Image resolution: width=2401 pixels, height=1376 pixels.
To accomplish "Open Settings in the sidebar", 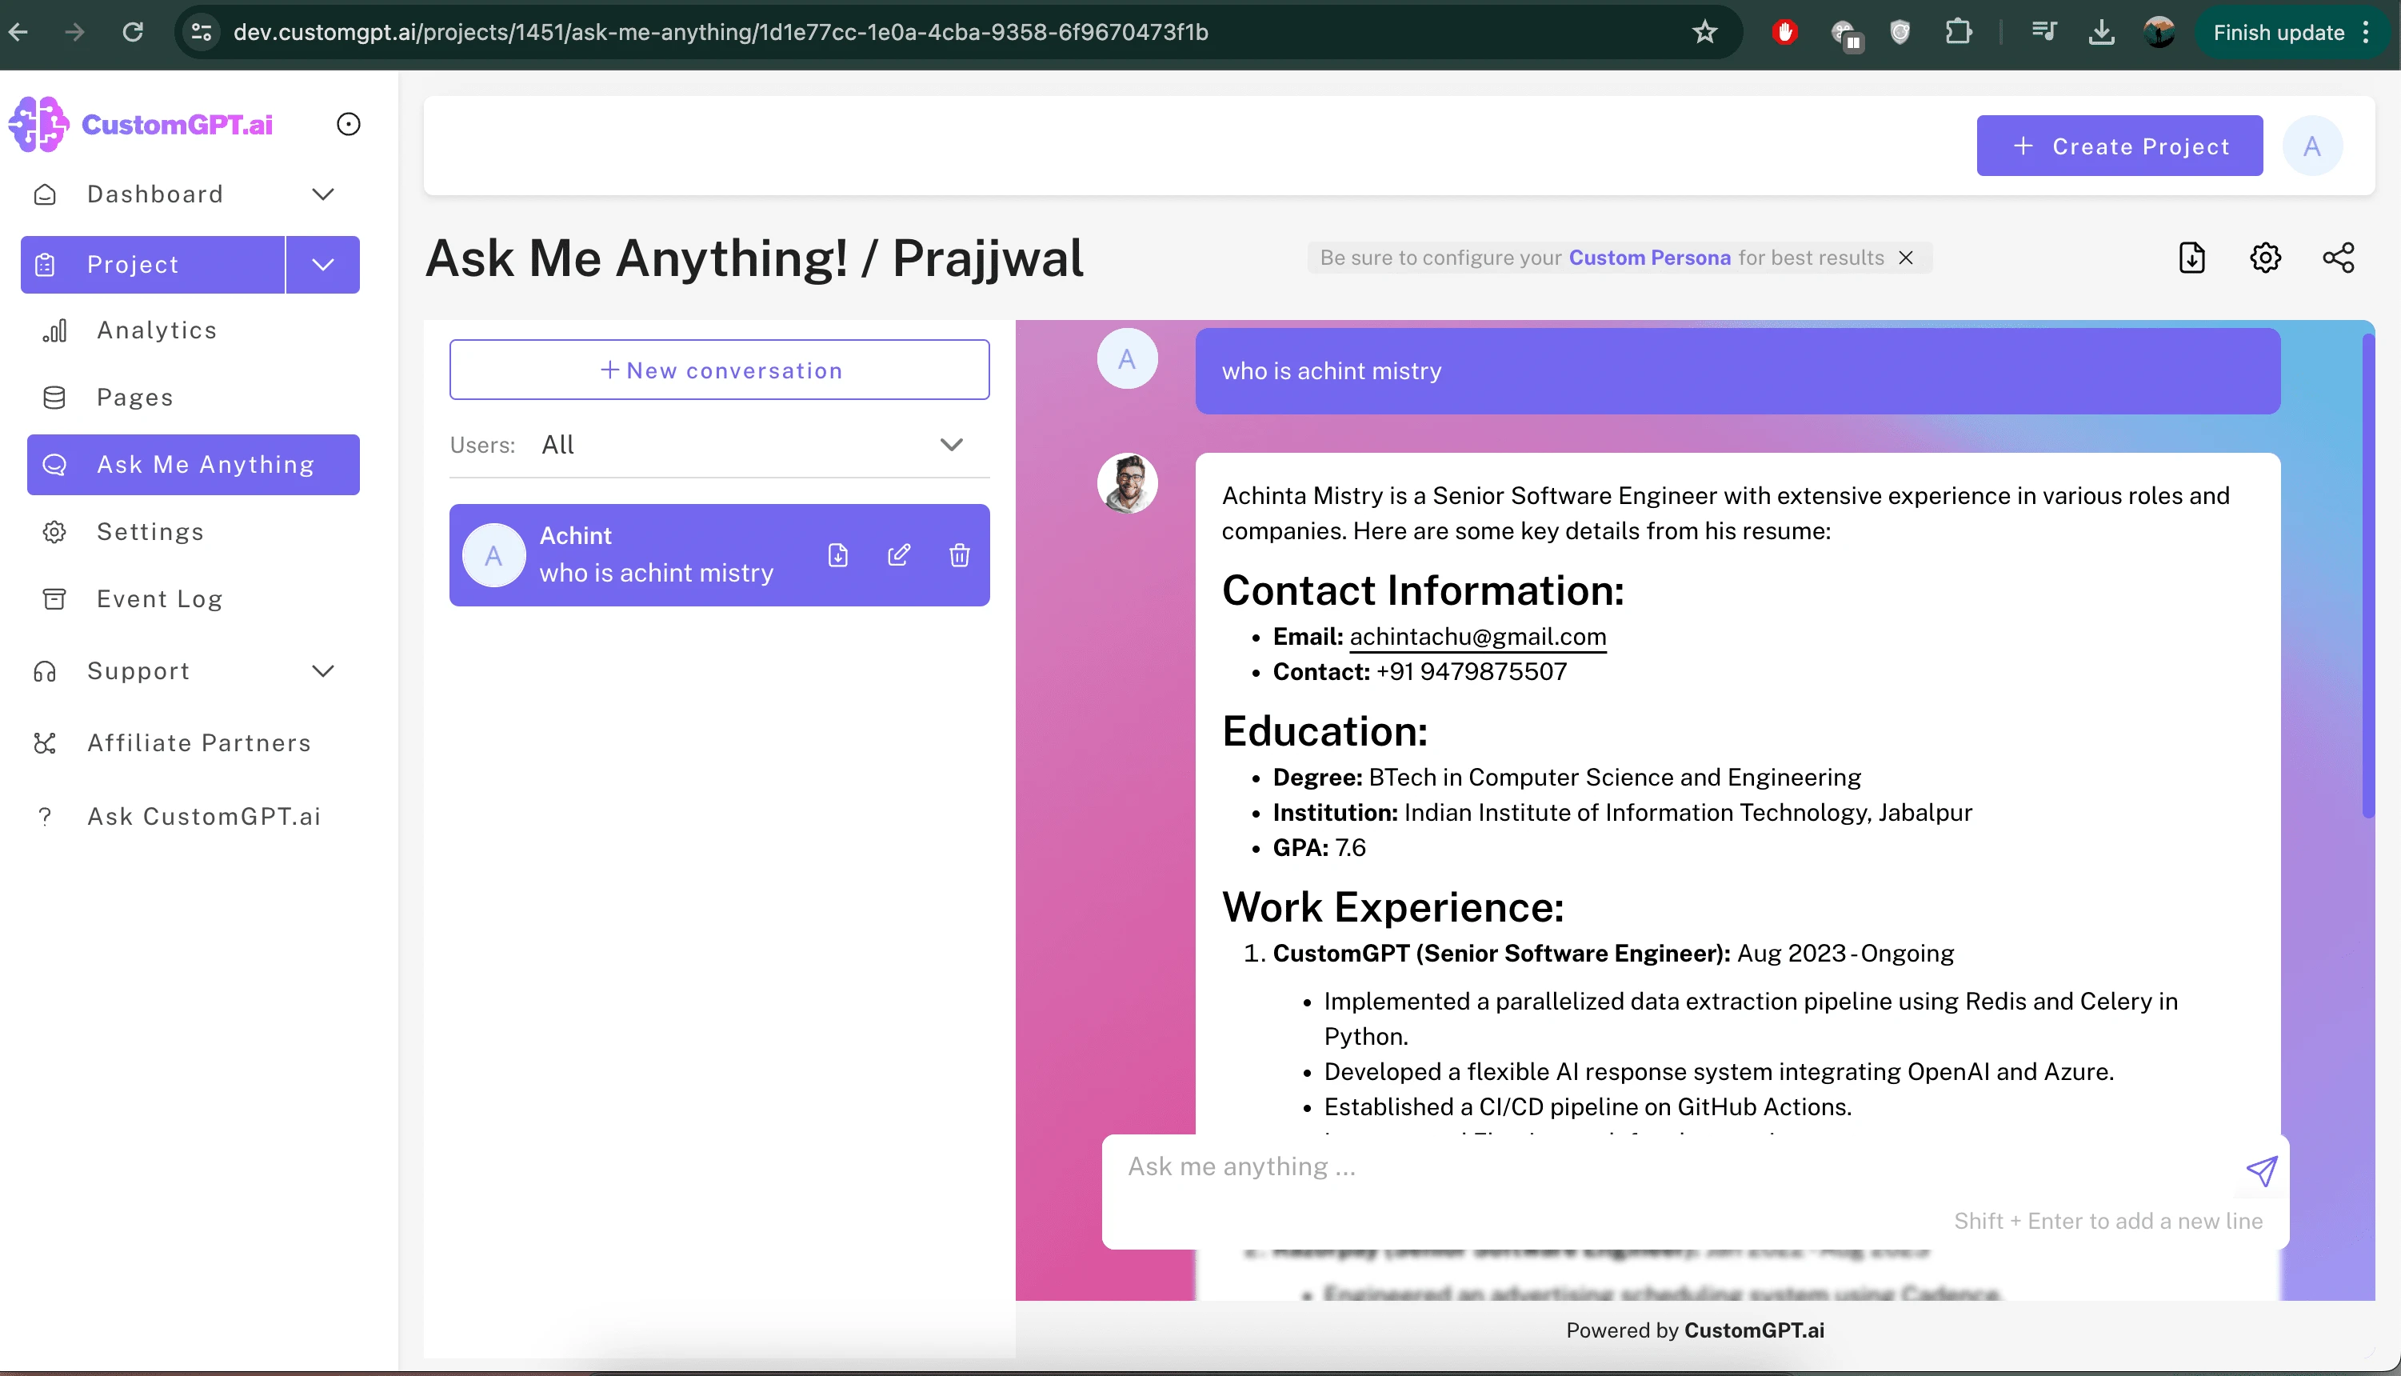I will click(x=150, y=532).
